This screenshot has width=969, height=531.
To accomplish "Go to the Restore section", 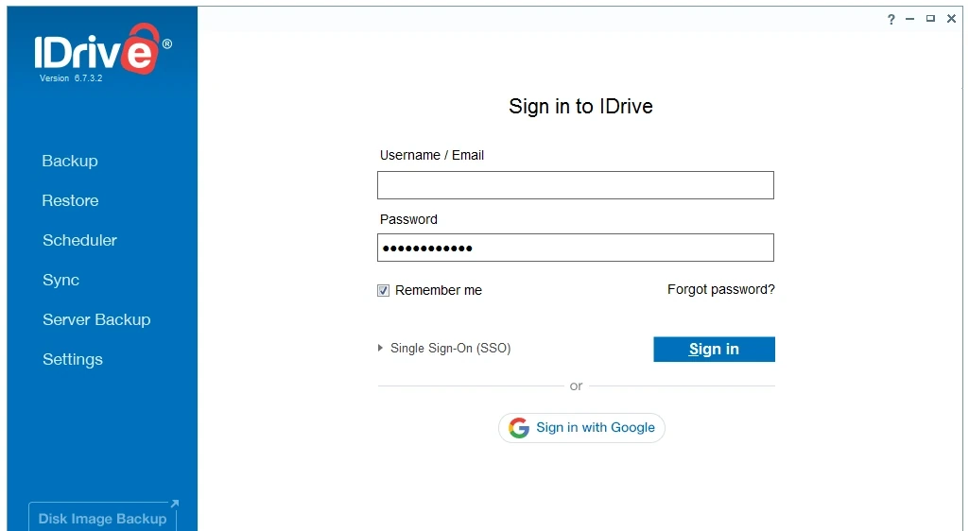I will (70, 200).
